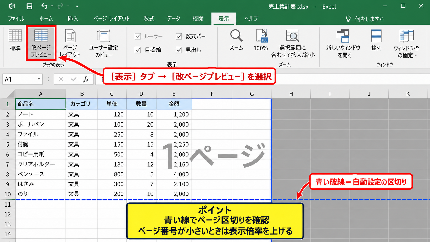Select 改ページプレビュー view button
Image resolution: width=430 pixels, height=242 pixels.
(x=41, y=43)
